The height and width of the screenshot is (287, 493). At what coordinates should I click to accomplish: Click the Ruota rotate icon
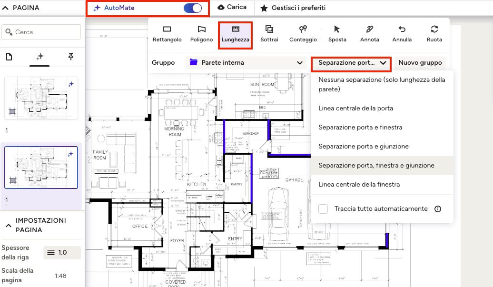[434, 29]
